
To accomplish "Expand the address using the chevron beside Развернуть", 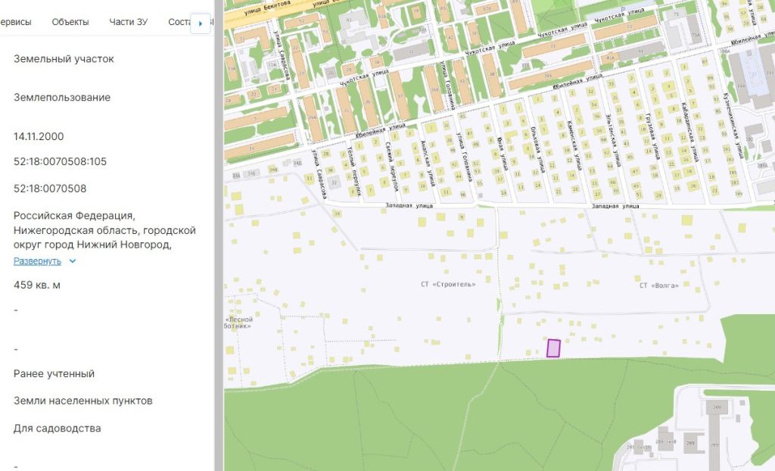I will tap(73, 261).
